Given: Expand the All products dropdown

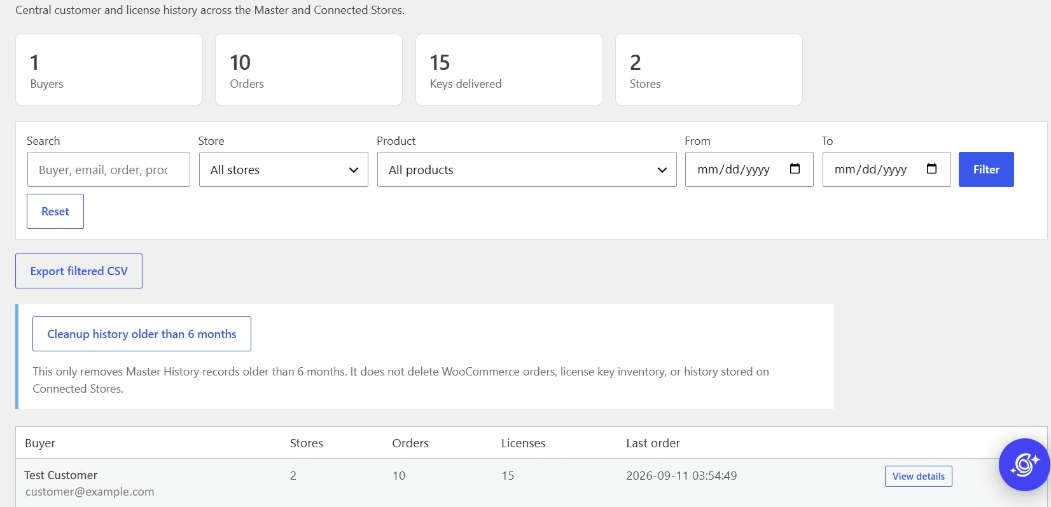Looking at the screenshot, I should 527,169.
